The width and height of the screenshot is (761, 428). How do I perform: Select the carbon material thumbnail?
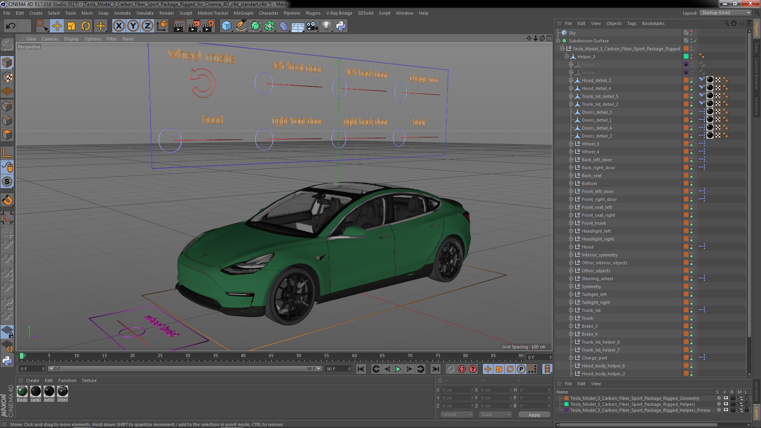pos(36,391)
